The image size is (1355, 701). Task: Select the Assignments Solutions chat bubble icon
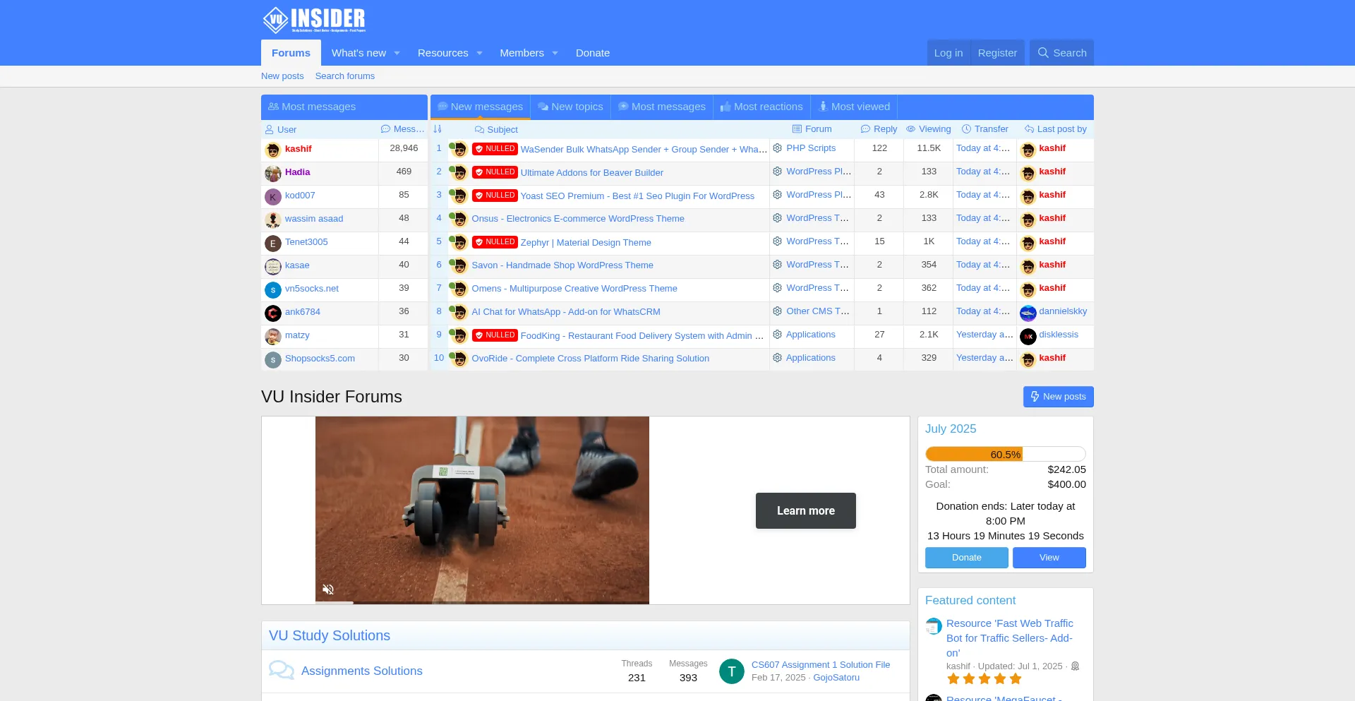[281, 669]
